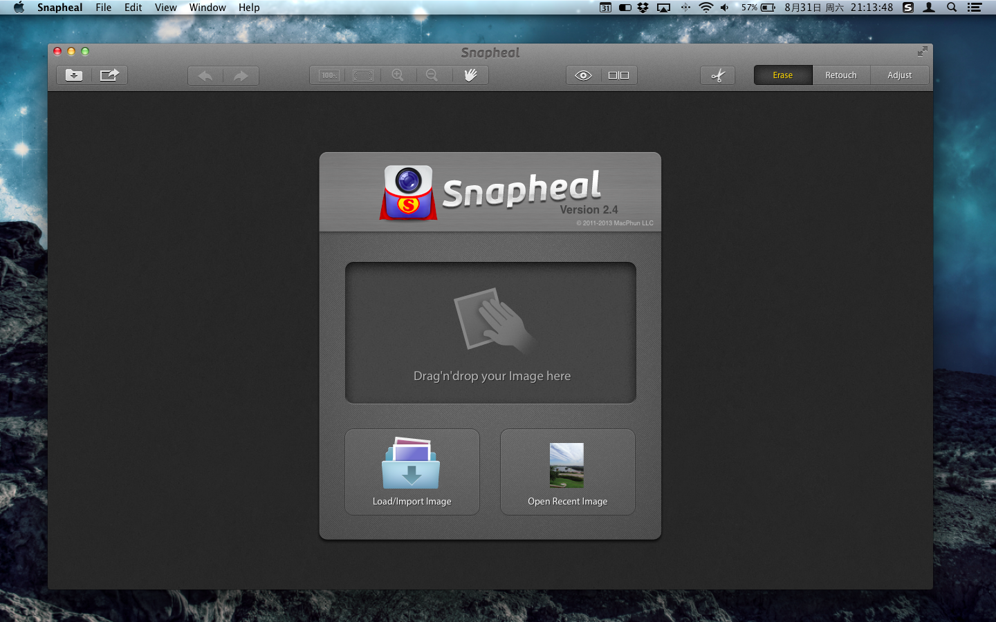The width and height of the screenshot is (996, 622).
Task: Switch to the Erase tab
Action: tap(783, 75)
